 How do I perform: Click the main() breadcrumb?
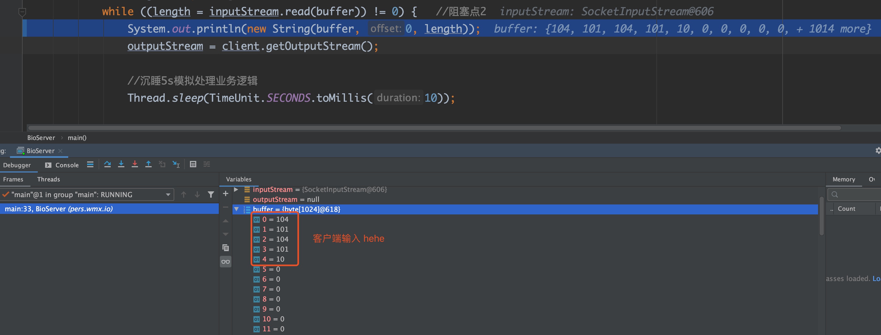coord(77,138)
